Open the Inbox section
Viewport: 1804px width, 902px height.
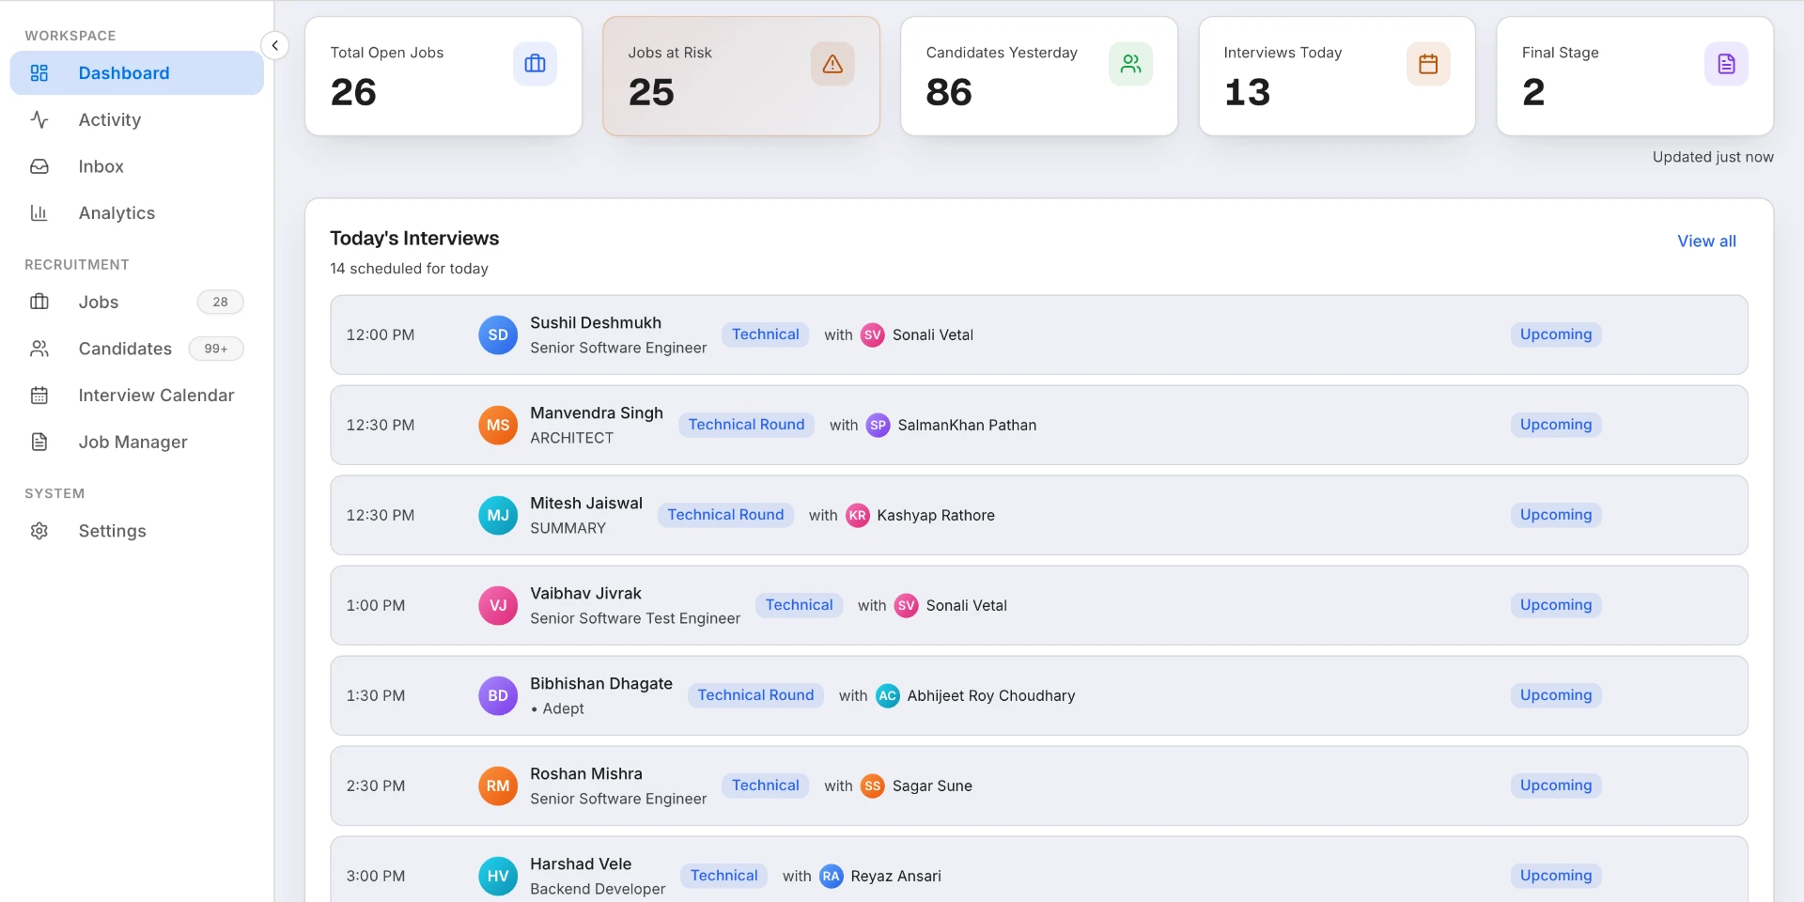137,166
